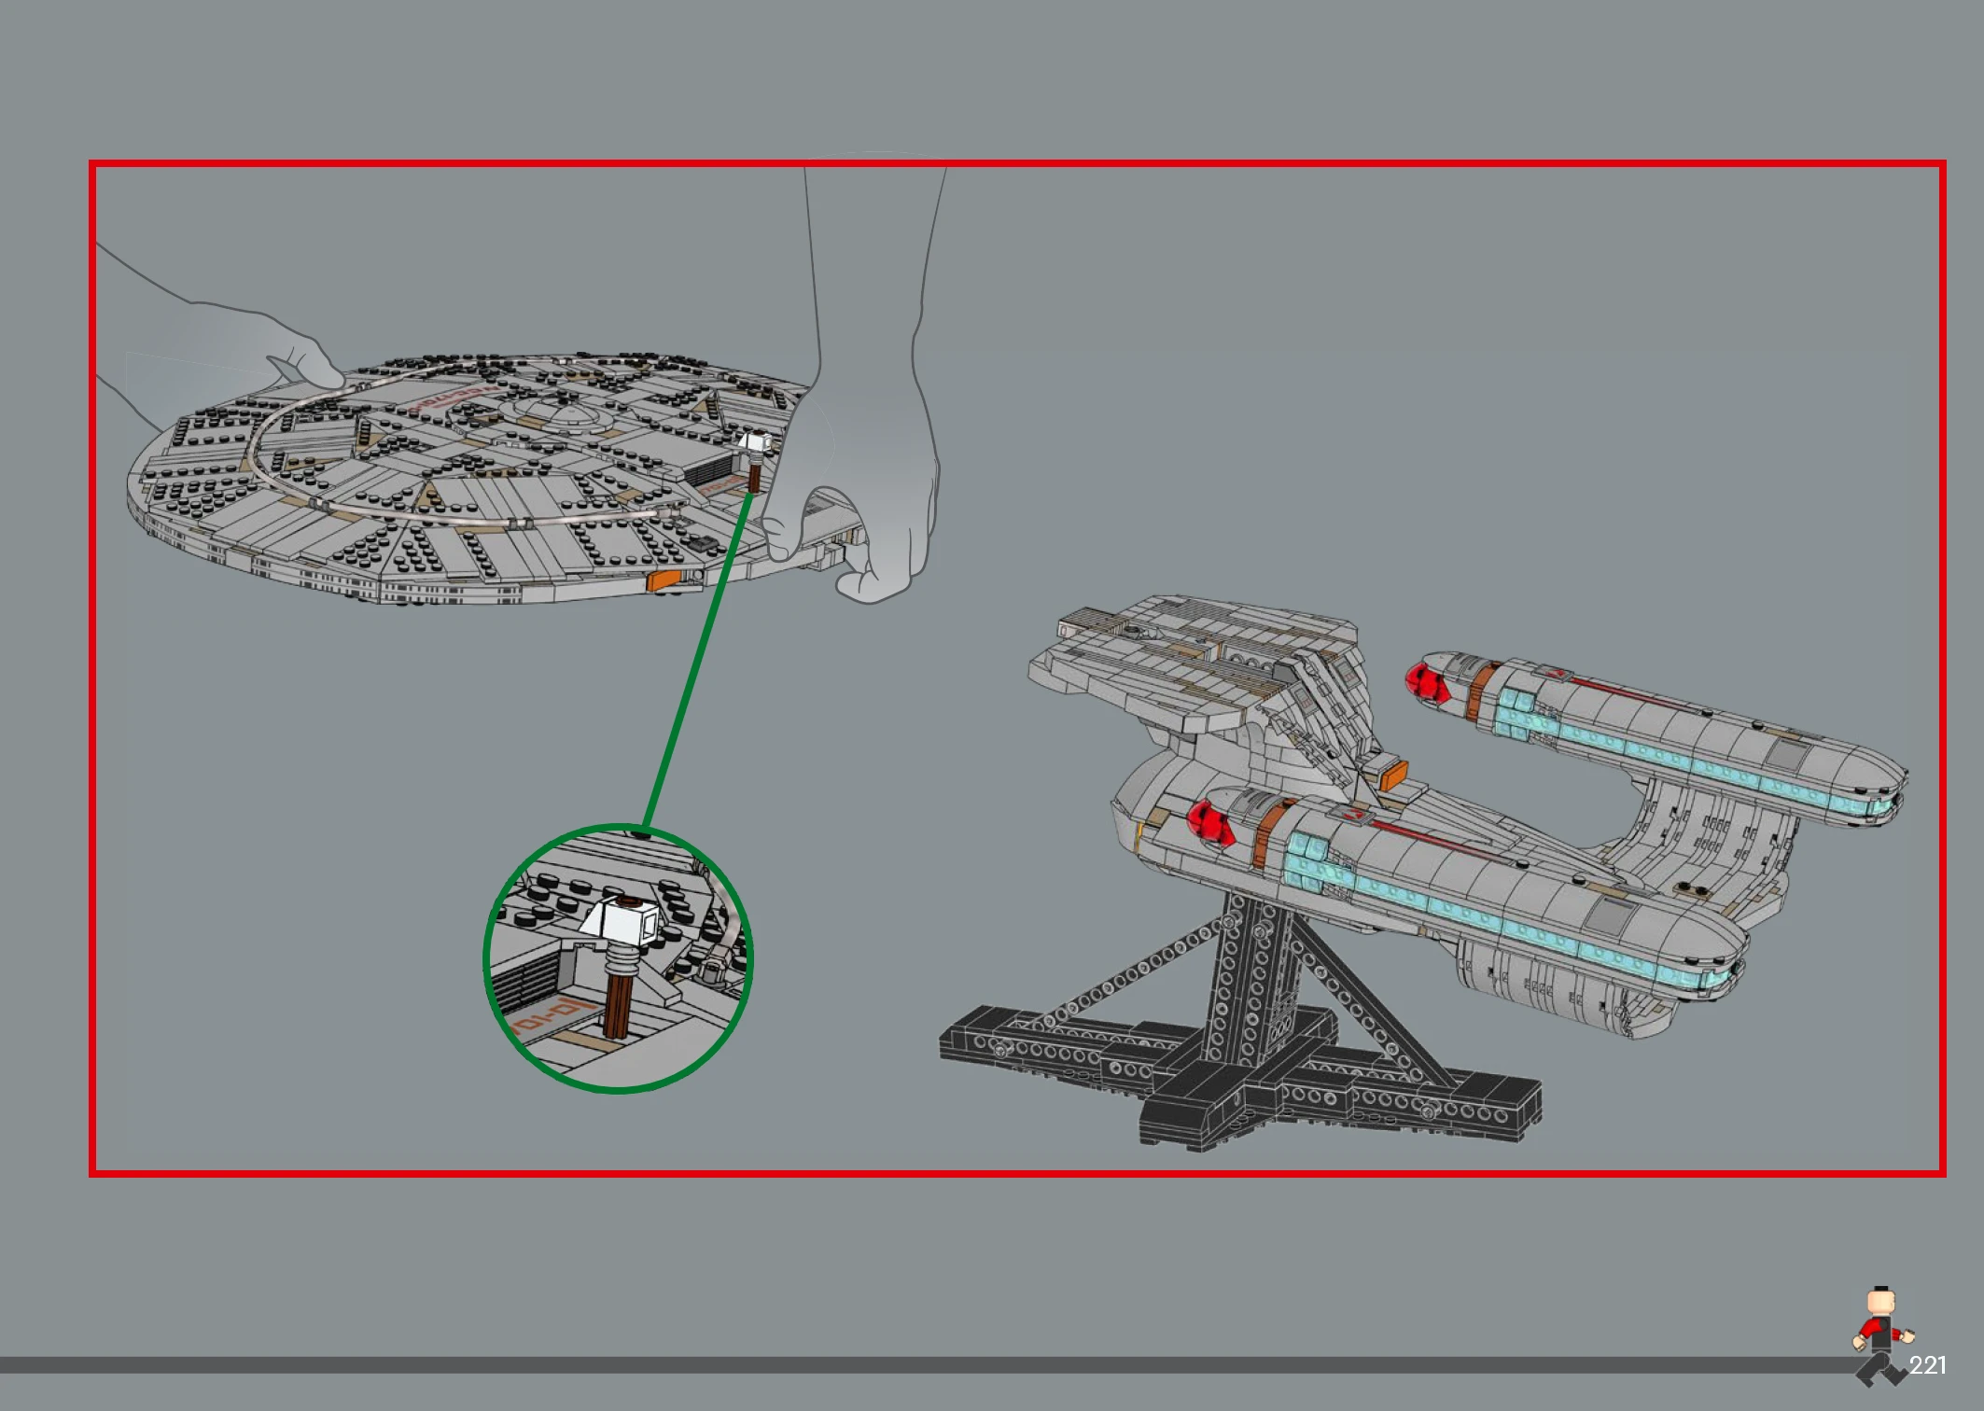Screen dimensions: 1984x1411
Task: Click page number 221
Action: (1927, 1365)
